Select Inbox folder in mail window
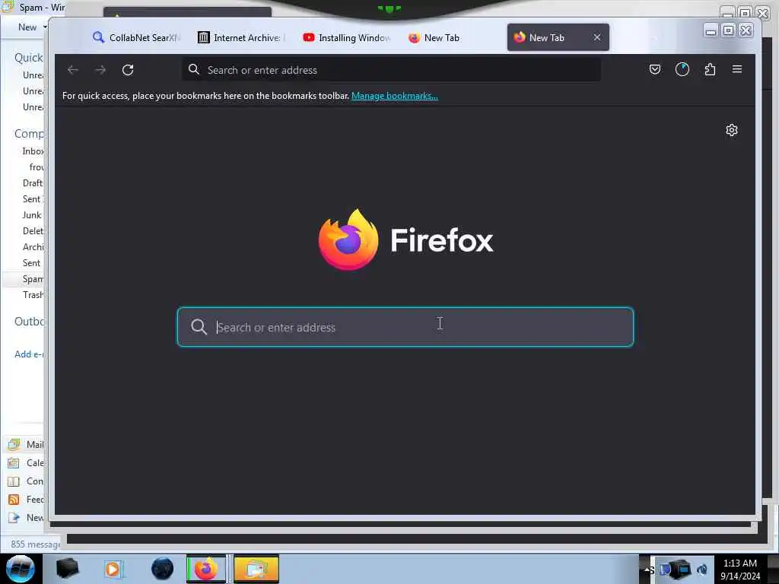The width and height of the screenshot is (779, 584). point(33,151)
